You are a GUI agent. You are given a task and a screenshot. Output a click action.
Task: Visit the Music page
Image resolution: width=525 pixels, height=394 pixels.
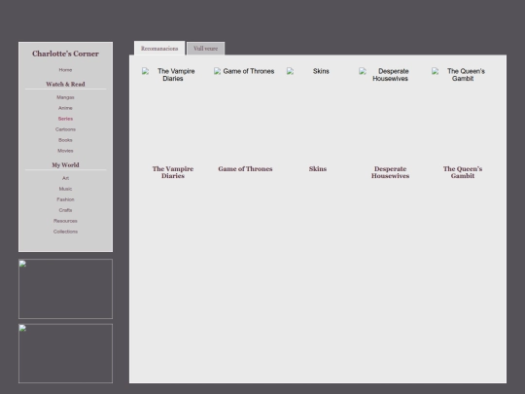click(65, 189)
